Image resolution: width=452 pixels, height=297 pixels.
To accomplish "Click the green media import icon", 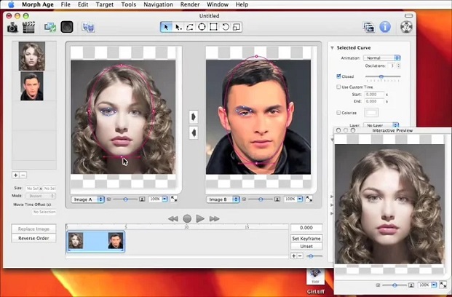I will pyautogui.click(x=50, y=28).
